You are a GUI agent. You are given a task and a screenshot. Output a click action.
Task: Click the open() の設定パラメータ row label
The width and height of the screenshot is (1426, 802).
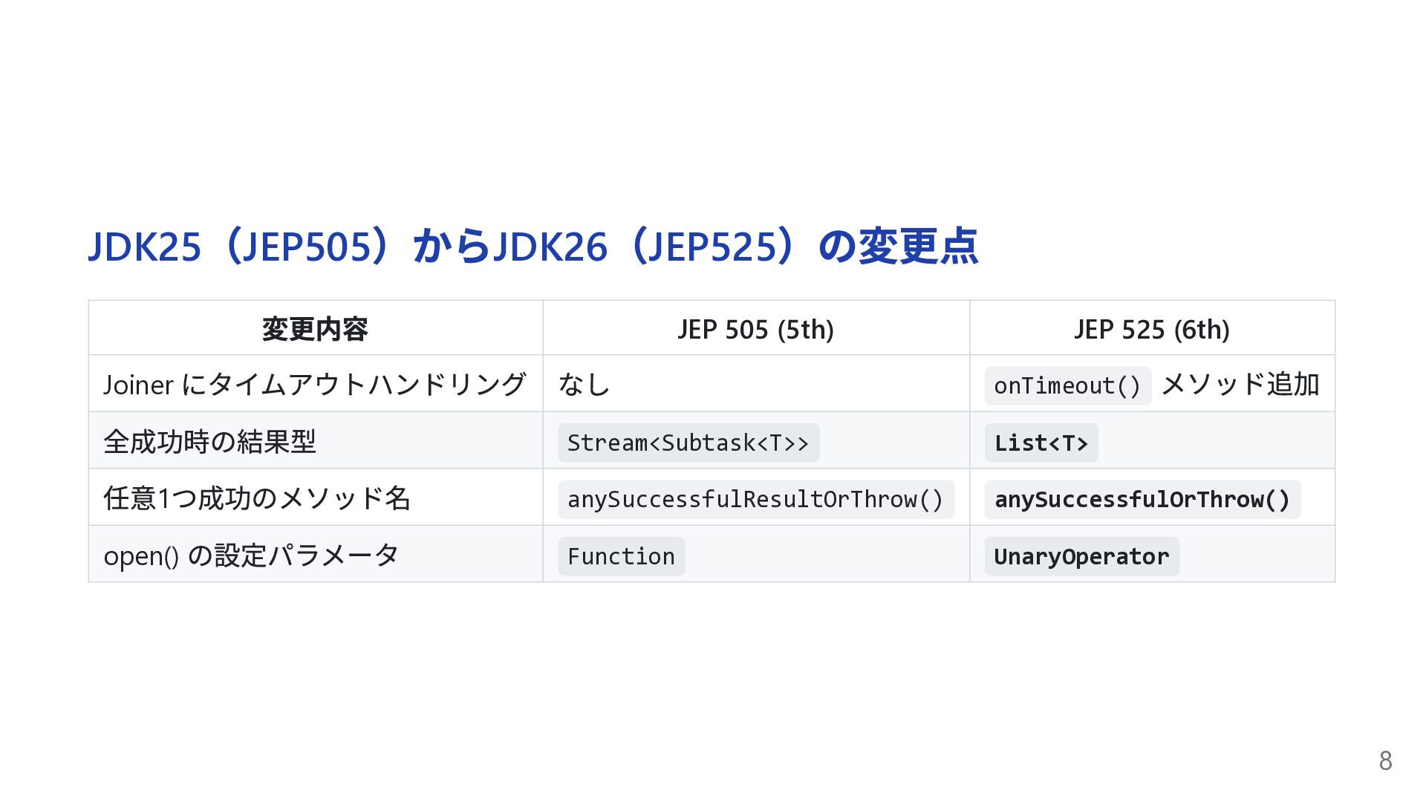click(x=251, y=555)
